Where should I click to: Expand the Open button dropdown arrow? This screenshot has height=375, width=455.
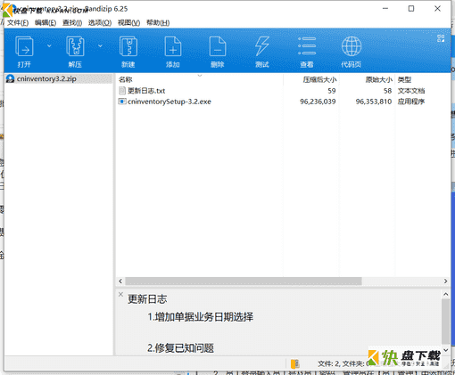point(49,46)
